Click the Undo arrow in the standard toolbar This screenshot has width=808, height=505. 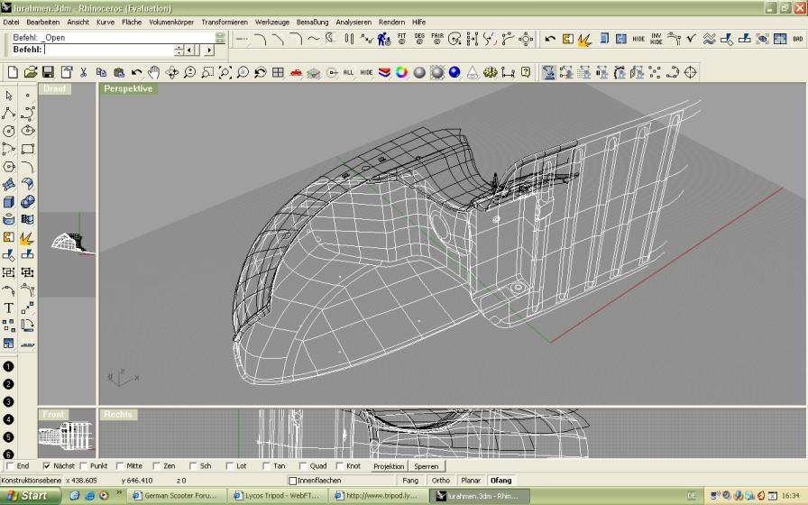click(x=136, y=72)
